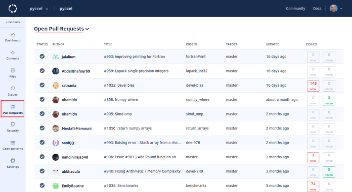Click status check icon for PR #840
The image size is (352, 192).
tap(42, 171)
